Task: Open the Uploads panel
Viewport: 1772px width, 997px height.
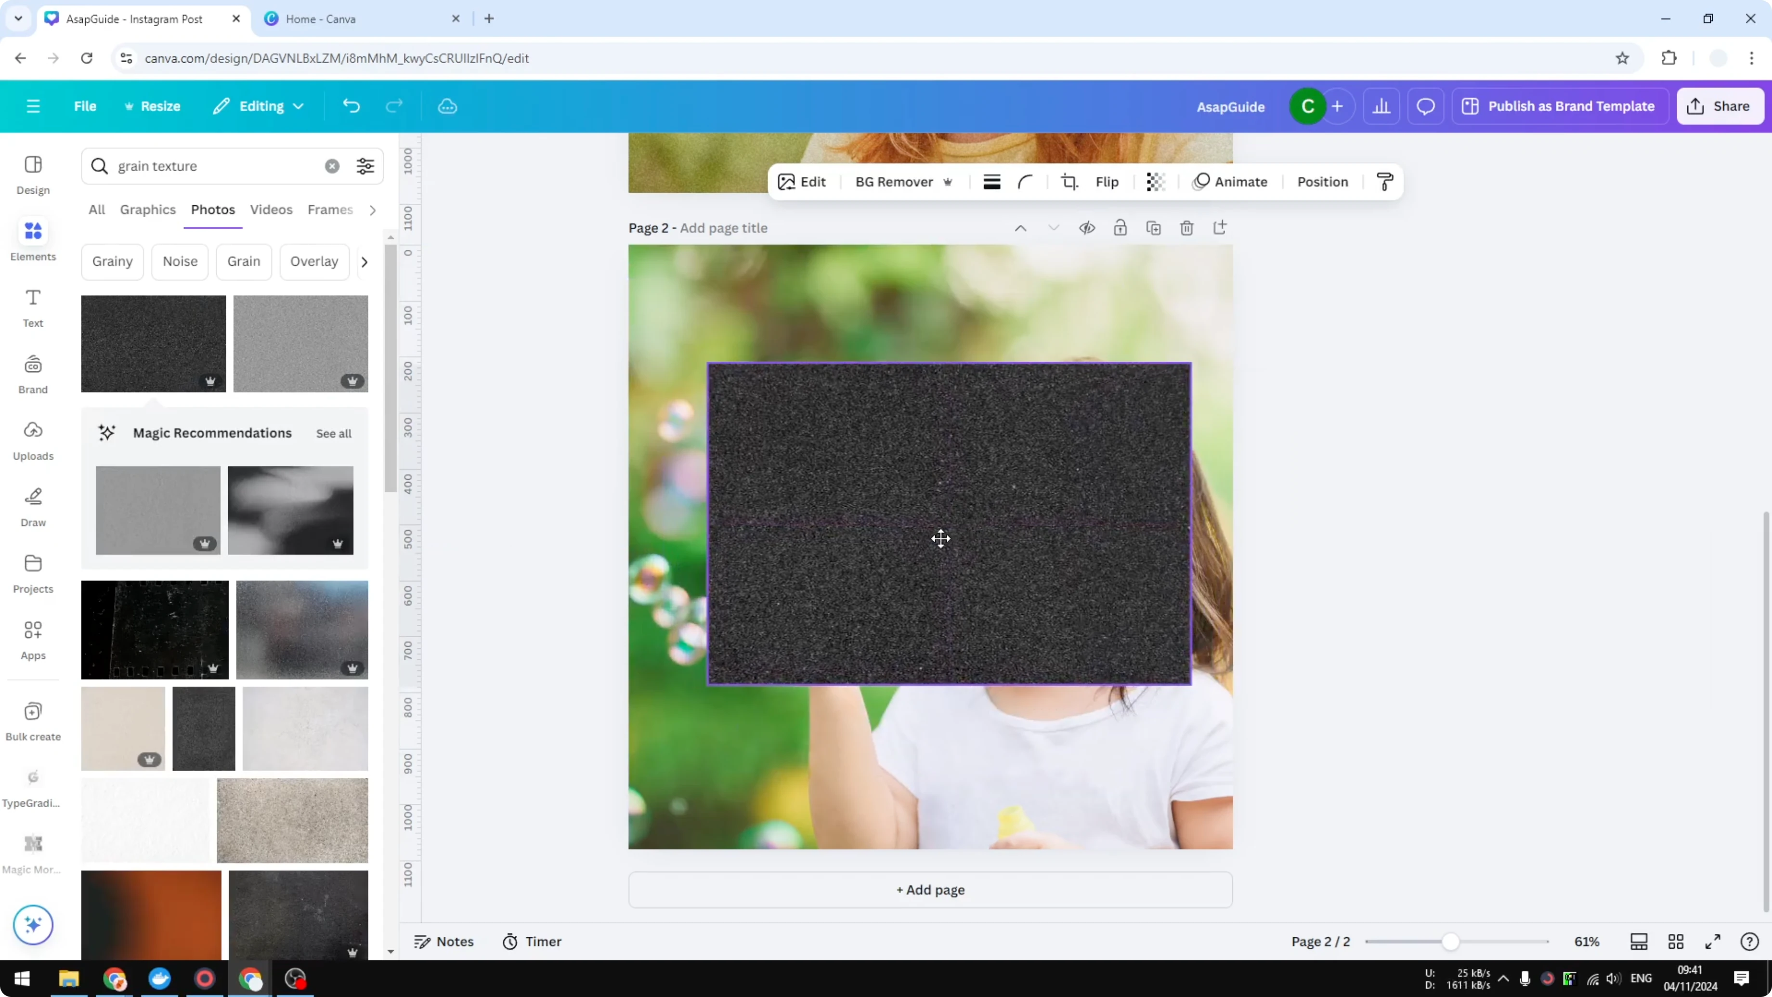Action: pos(32,441)
